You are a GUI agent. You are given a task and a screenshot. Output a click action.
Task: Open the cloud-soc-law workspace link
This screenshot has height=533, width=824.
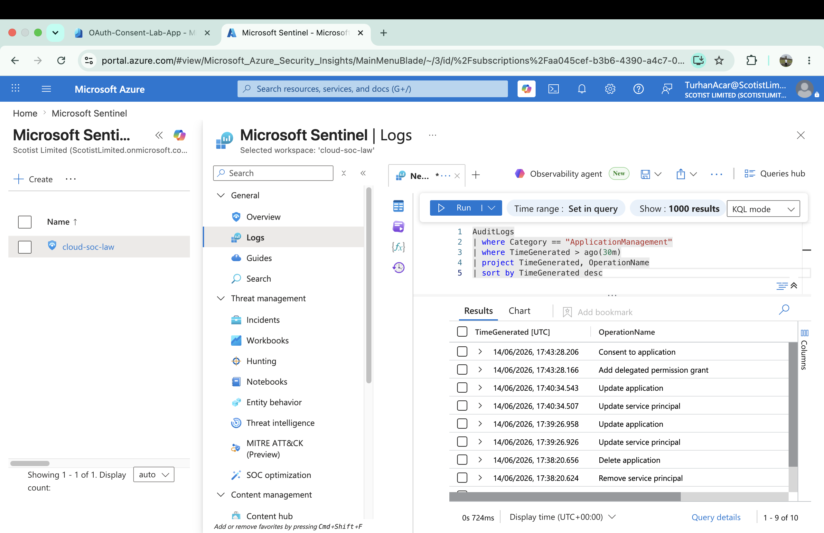(88, 247)
